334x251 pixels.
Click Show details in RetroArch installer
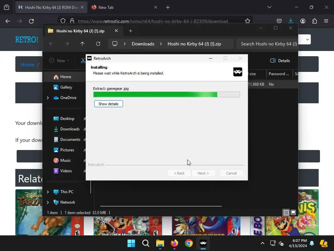(108, 104)
